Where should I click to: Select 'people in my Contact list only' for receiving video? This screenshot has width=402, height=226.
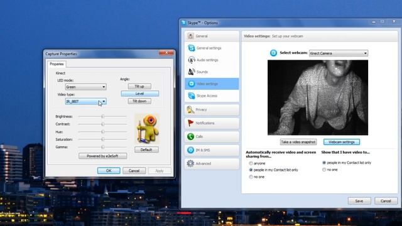click(x=251, y=170)
